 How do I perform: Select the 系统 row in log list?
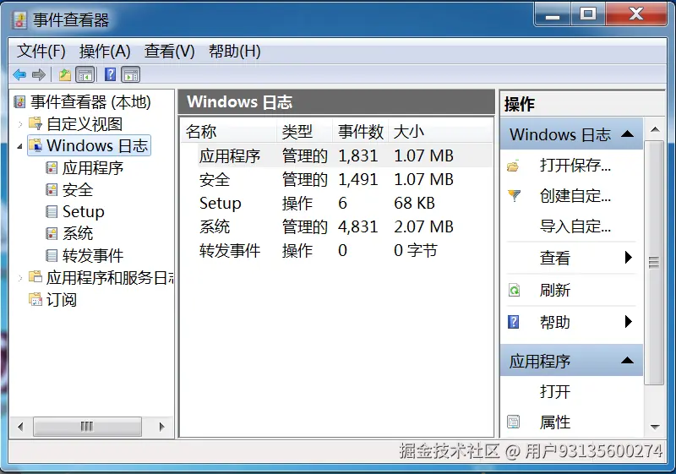click(336, 226)
